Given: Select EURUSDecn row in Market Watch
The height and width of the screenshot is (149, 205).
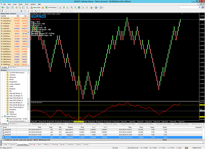Looking at the screenshot, I should 14,54.
